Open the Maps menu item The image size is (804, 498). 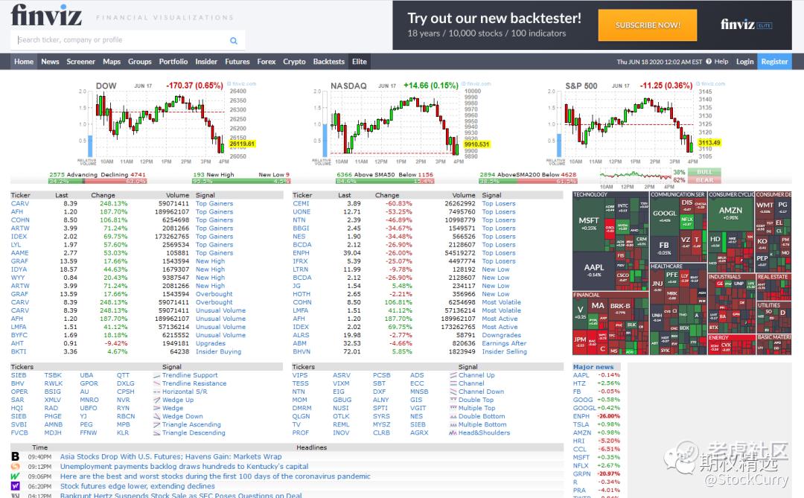pyautogui.click(x=112, y=62)
